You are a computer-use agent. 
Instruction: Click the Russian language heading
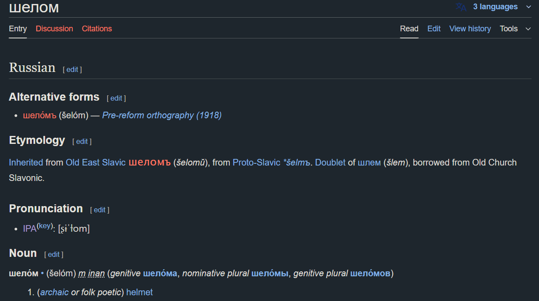(x=32, y=68)
